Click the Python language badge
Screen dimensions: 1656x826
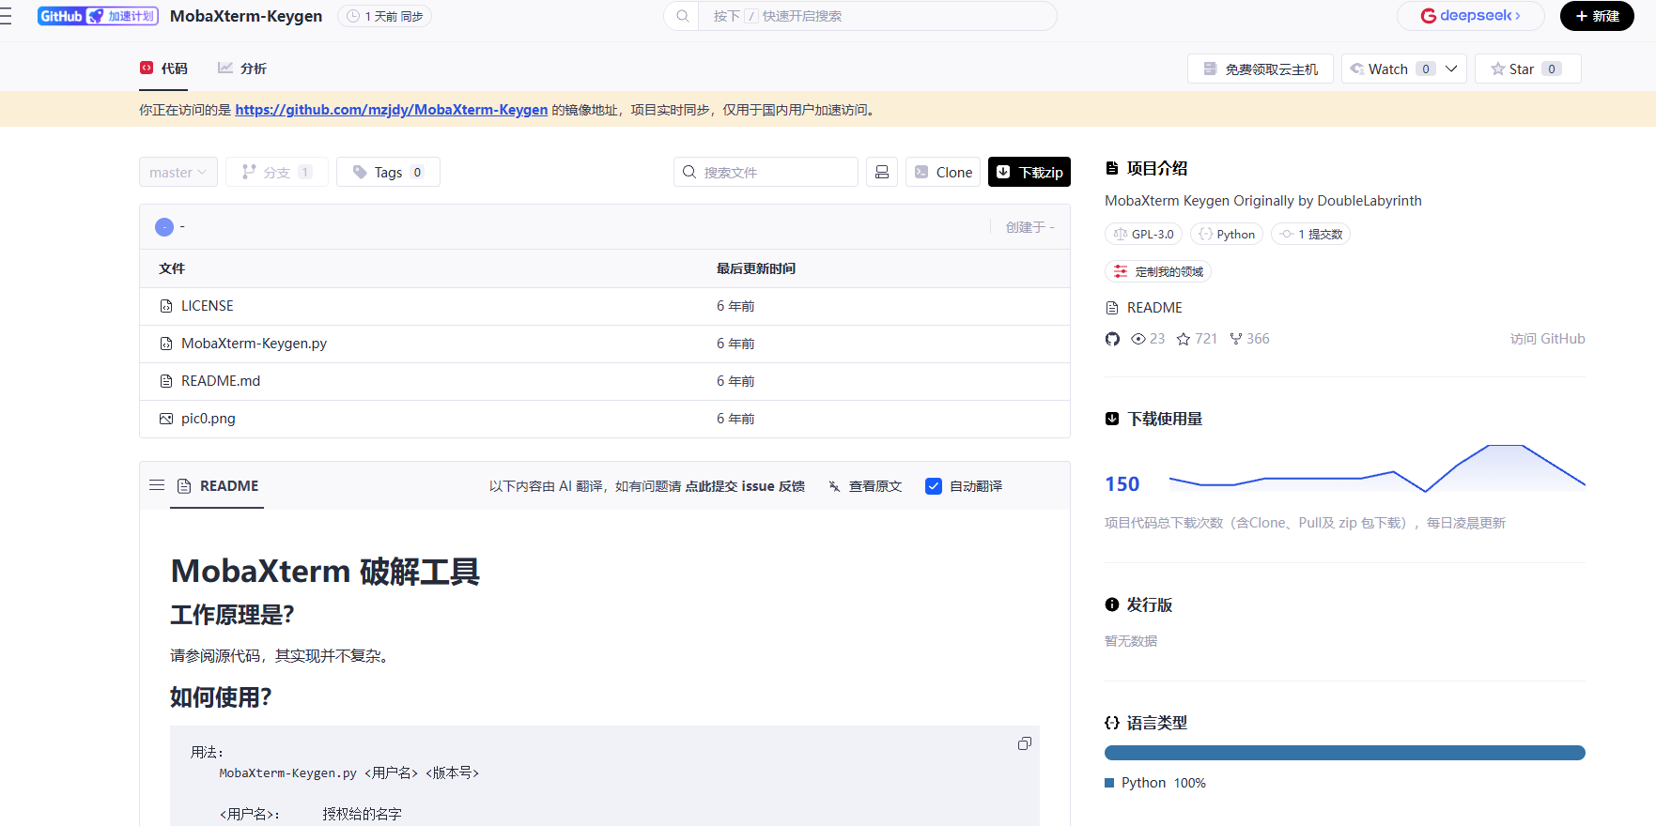point(1227,234)
